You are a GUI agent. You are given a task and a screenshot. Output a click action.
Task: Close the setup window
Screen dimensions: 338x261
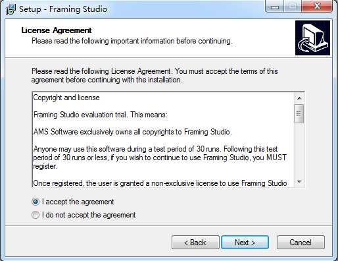click(318, 7)
